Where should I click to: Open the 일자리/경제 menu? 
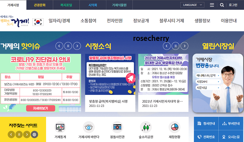click(59, 21)
